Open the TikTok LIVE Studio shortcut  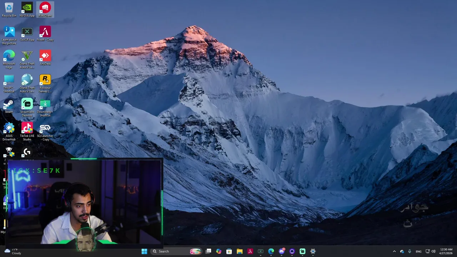click(x=27, y=132)
